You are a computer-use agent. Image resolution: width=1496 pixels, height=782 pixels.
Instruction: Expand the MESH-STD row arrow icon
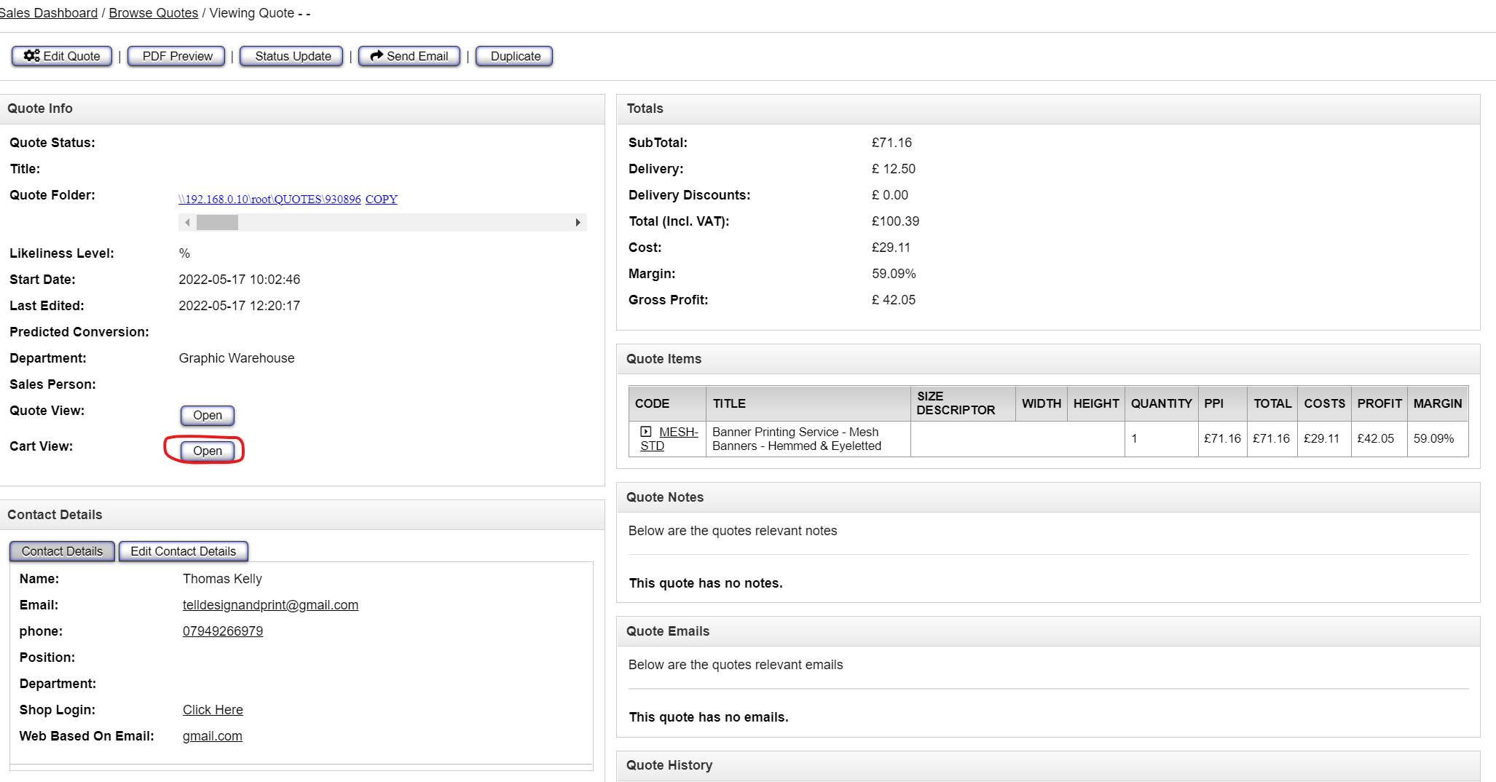pyautogui.click(x=646, y=432)
